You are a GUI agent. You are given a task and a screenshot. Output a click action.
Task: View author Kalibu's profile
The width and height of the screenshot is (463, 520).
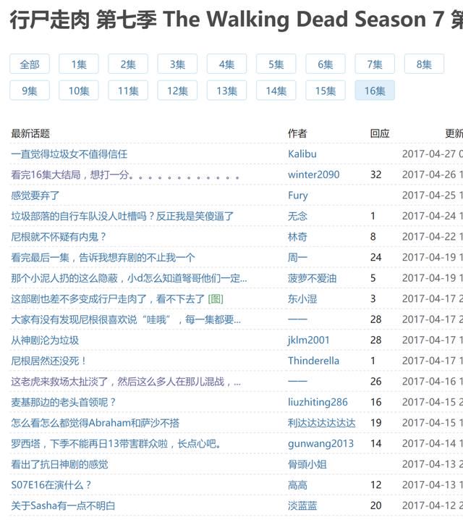click(x=302, y=154)
